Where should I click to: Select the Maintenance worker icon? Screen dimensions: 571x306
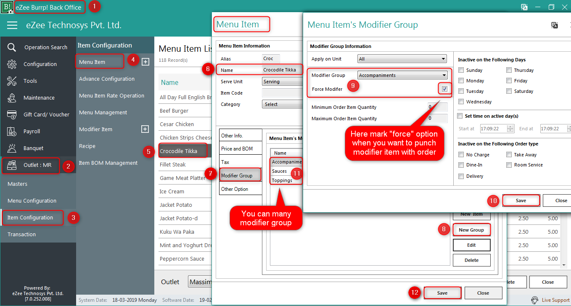12,98
